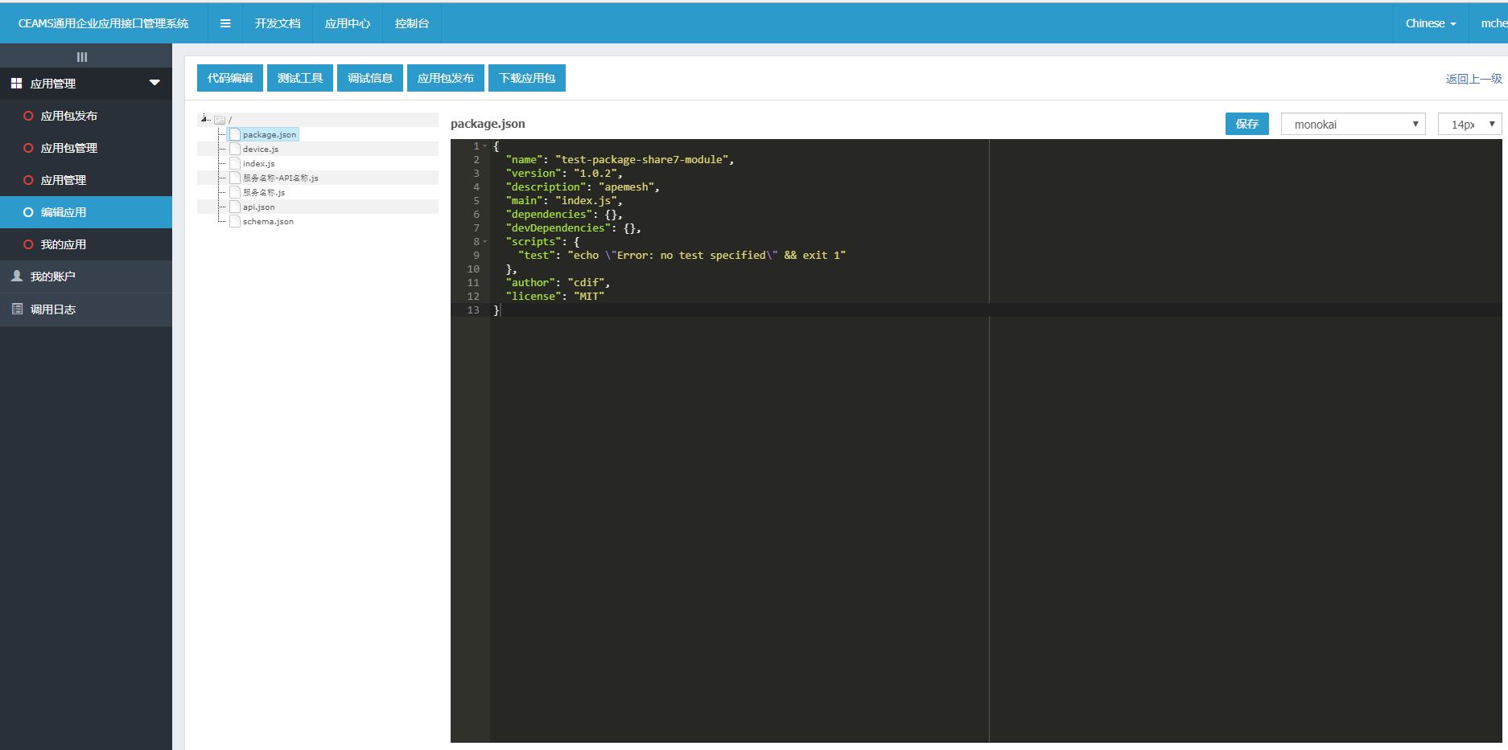Click the file icon beside api.json
The height and width of the screenshot is (750, 1508).
(x=235, y=207)
